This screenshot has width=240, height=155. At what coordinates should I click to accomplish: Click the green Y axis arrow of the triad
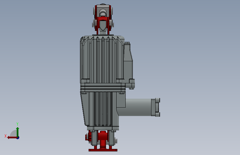click(18, 132)
